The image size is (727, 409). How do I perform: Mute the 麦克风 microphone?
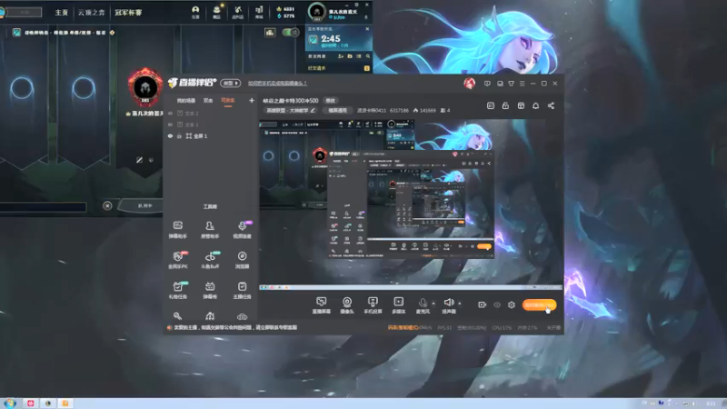(x=423, y=305)
